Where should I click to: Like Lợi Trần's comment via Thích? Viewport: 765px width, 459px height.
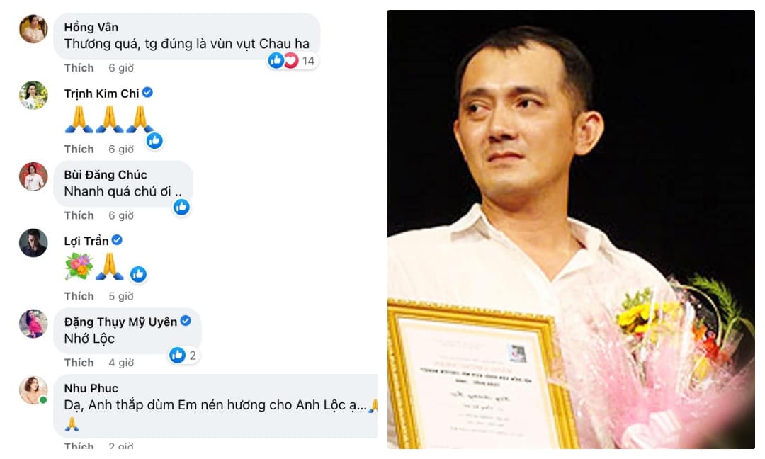[79, 296]
